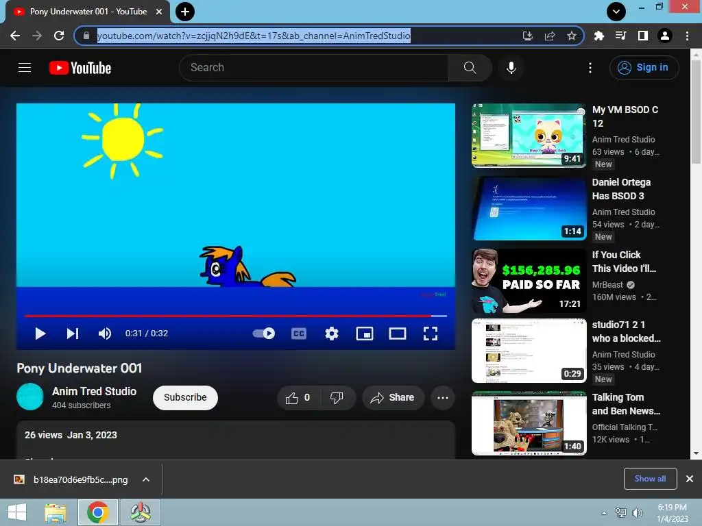The height and width of the screenshot is (526, 702).
Task: Enable theater mode view
Action: coord(398,334)
